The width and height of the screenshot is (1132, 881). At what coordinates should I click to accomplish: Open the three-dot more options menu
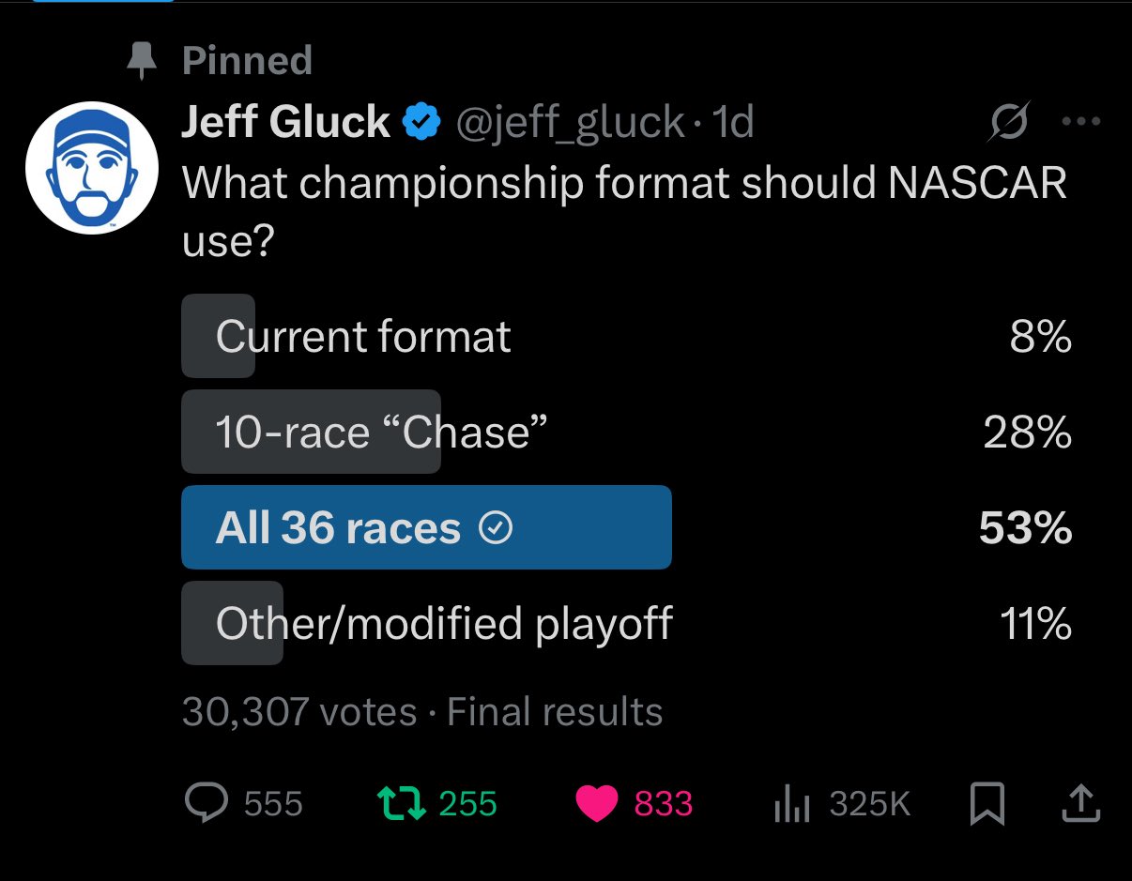[1079, 122]
